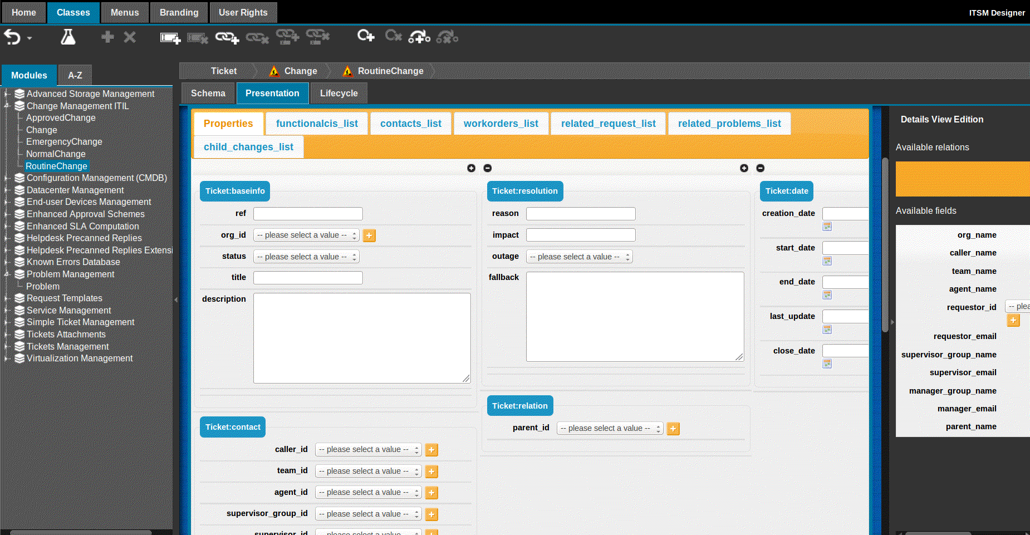Screen dimensions: 1030x535
Task: Click the minus circle above Ticket:date
Action: click(760, 168)
